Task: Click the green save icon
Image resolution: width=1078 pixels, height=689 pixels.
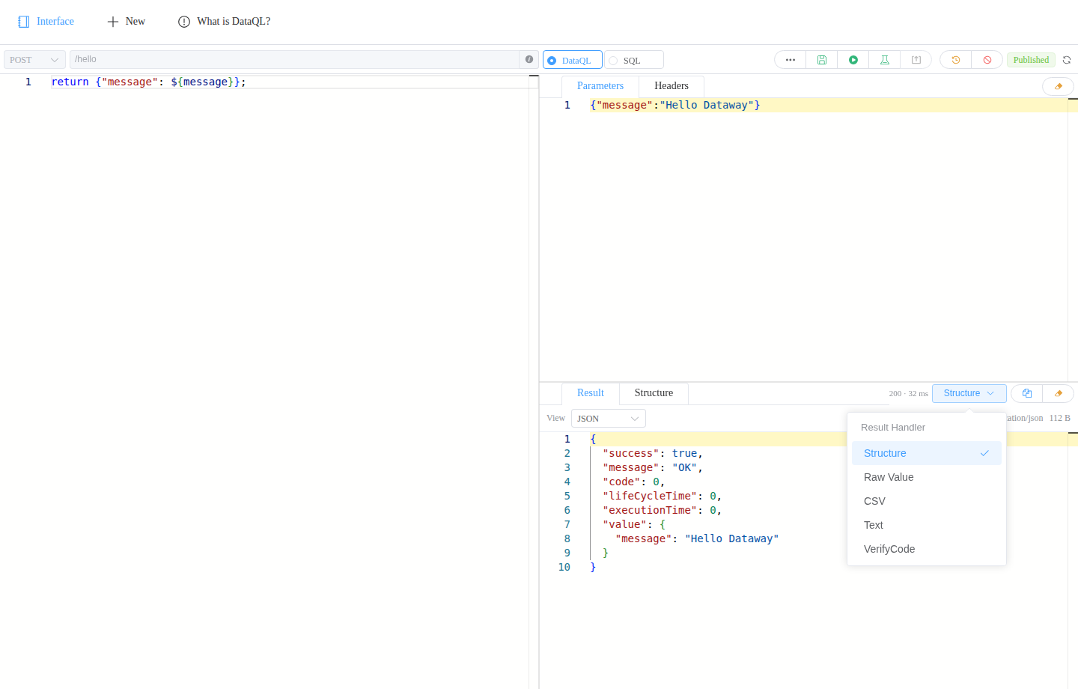Action: [x=821, y=60]
